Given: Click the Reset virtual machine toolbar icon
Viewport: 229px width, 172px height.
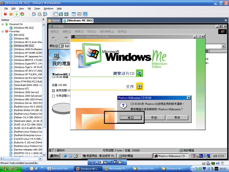Looking at the screenshot, I should (x=22, y=14).
